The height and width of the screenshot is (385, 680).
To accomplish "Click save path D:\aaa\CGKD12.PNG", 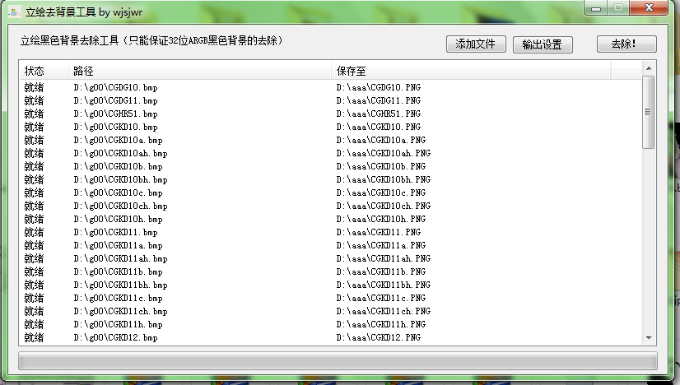I will point(378,337).
